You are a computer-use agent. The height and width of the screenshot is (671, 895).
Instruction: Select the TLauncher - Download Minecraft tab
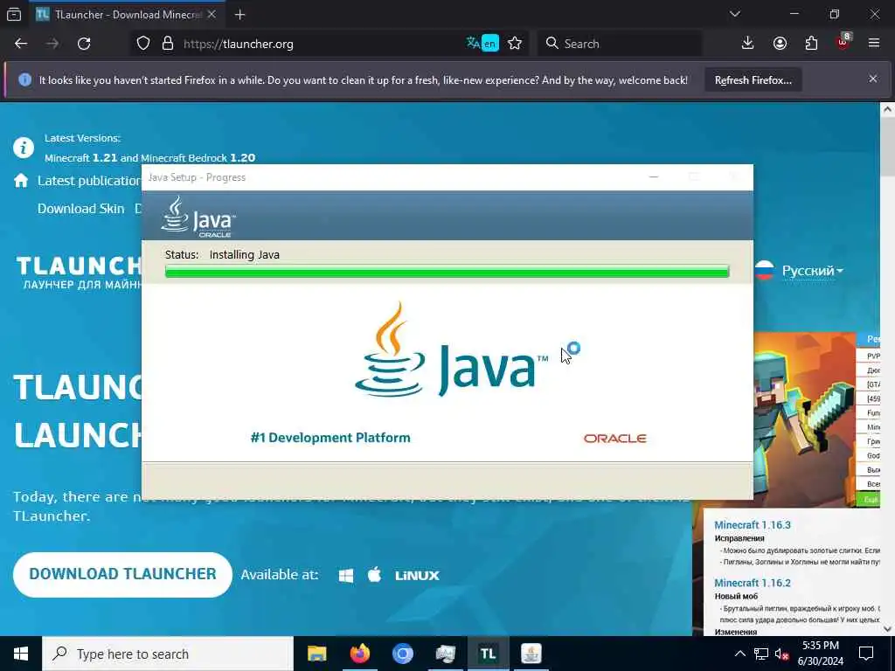(x=126, y=15)
